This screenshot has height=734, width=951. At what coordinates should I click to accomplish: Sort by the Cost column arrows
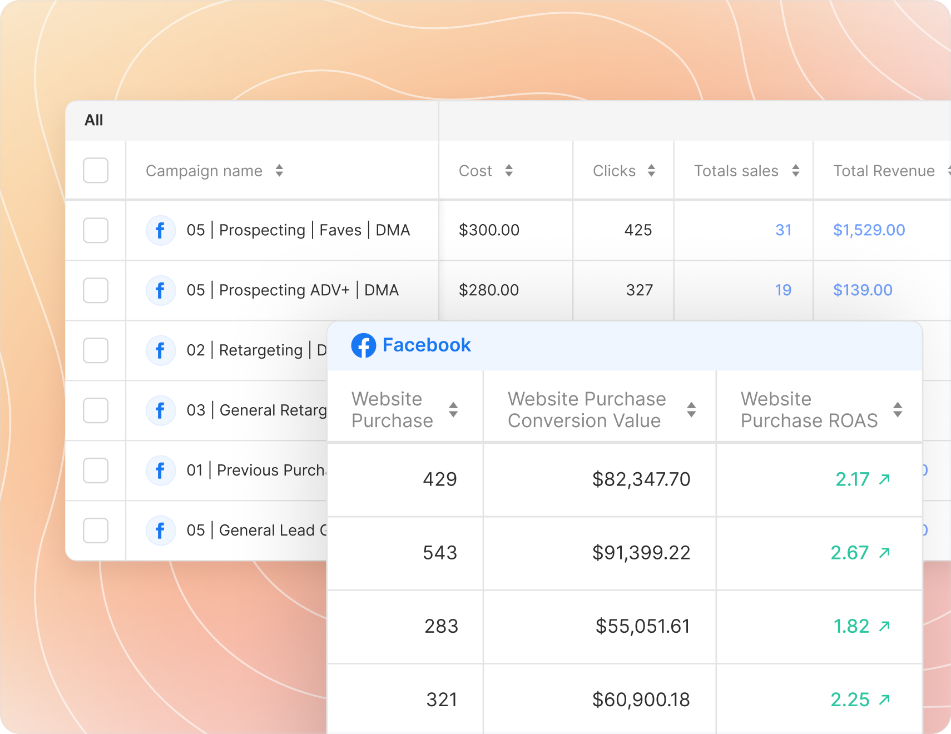[509, 171]
